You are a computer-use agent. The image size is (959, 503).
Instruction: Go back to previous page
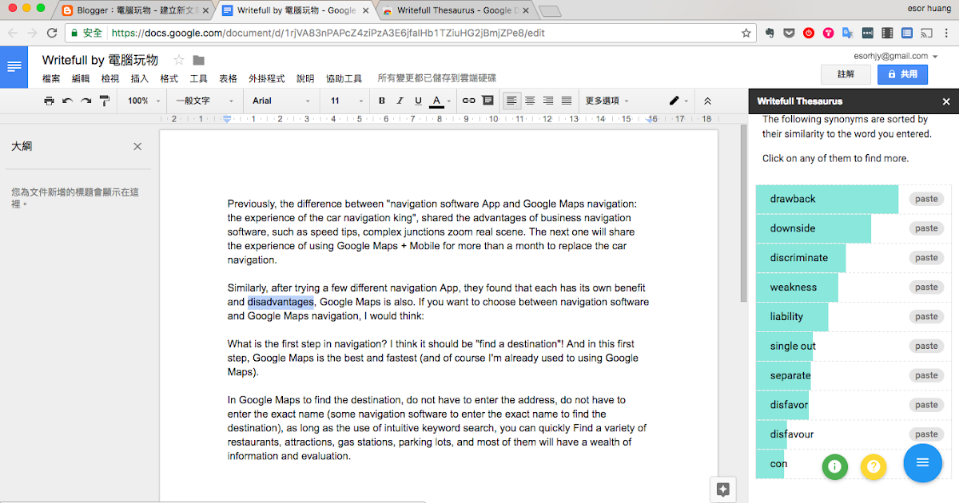(x=12, y=34)
